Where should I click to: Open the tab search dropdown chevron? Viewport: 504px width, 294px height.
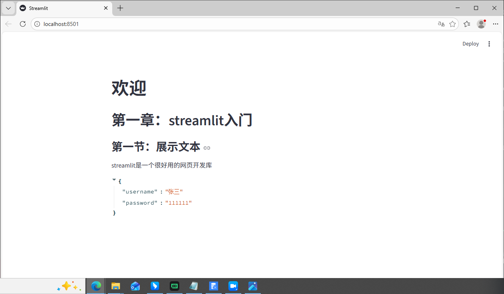[8, 8]
